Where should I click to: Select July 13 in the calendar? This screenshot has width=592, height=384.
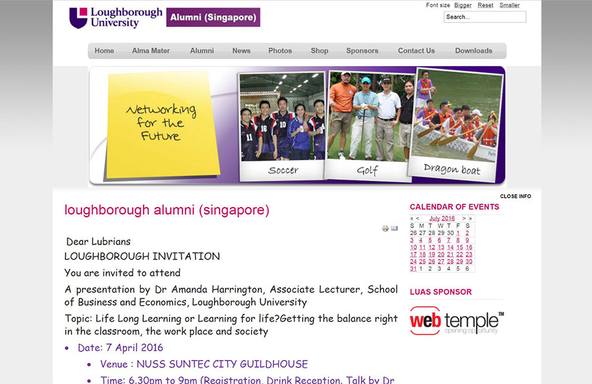(x=441, y=247)
